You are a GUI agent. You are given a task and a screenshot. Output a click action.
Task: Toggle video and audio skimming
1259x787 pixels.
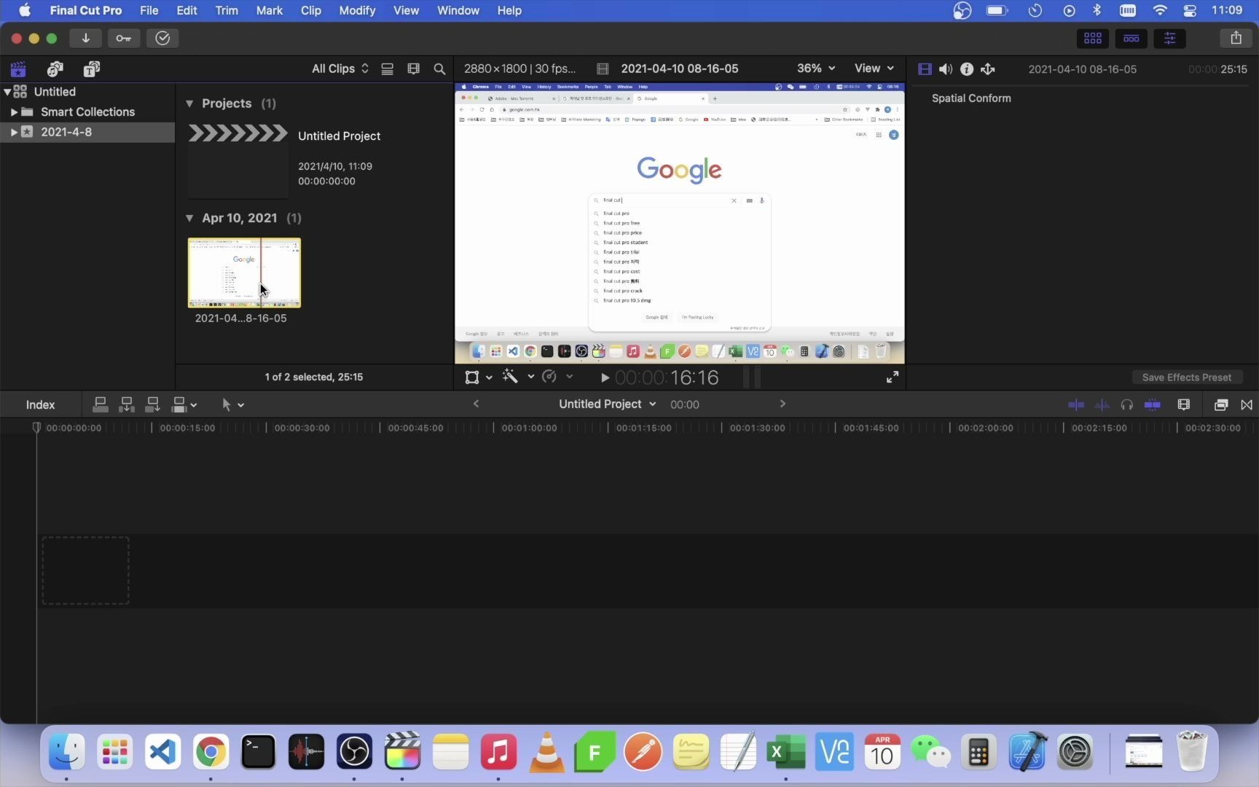click(1076, 405)
